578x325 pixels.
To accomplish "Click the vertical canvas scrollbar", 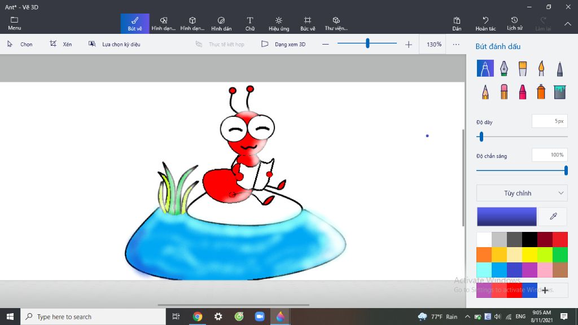I will [463, 178].
